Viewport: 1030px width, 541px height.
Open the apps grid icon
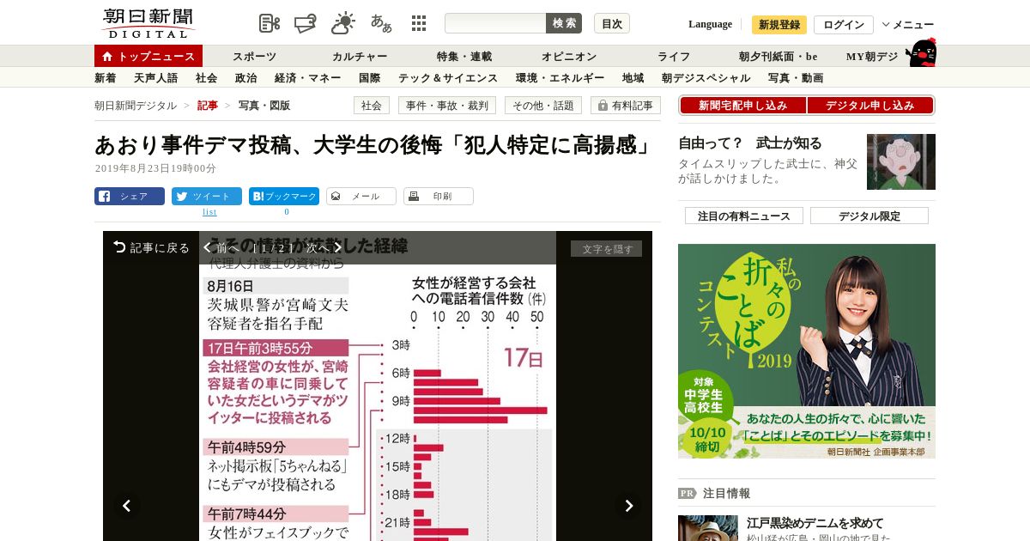419,23
